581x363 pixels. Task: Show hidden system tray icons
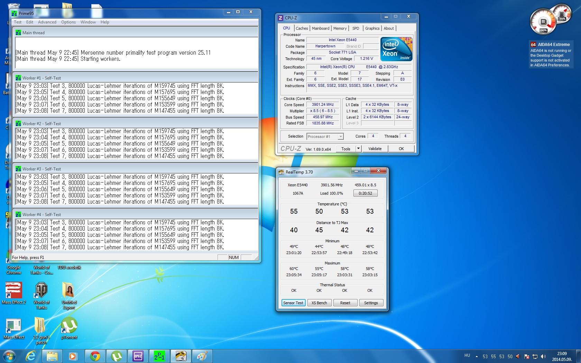[x=477, y=356]
